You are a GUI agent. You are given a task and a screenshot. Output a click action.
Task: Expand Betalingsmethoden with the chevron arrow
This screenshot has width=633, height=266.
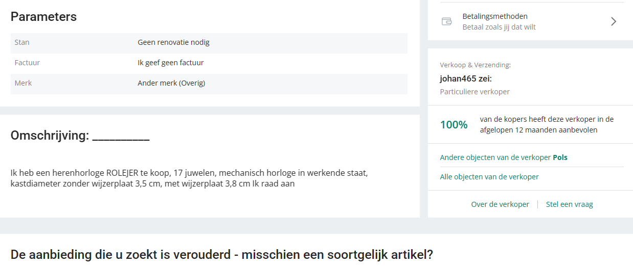(x=614, y=21)
